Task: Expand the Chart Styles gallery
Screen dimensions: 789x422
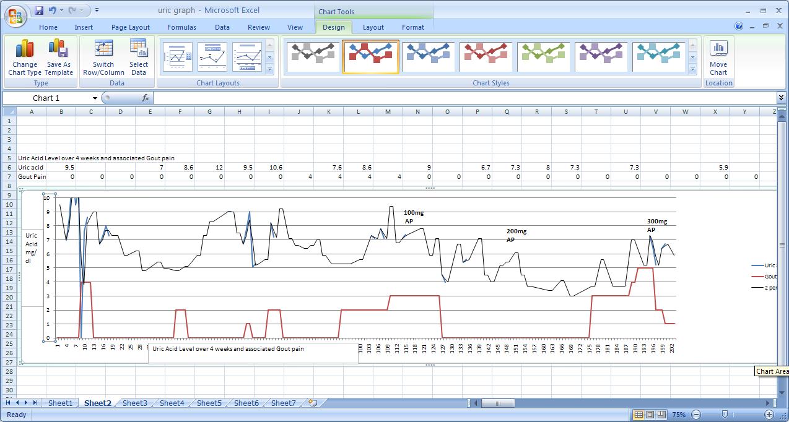Action: (x=692, y=68)
